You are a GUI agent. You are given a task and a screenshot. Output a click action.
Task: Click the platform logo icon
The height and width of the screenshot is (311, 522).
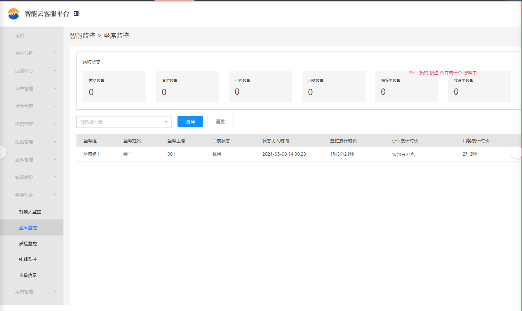[14, 14]
